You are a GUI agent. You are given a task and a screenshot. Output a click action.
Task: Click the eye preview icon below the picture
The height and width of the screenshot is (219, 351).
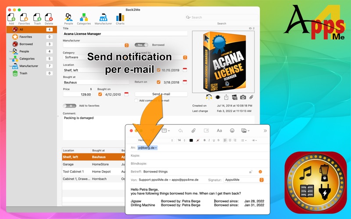tap(218, 97)
